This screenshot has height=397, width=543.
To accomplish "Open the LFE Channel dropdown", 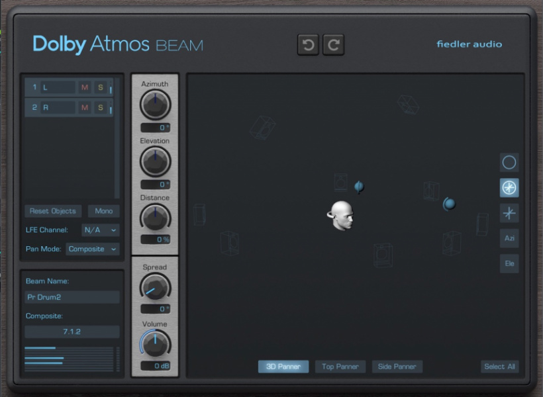I will [101, 230].
